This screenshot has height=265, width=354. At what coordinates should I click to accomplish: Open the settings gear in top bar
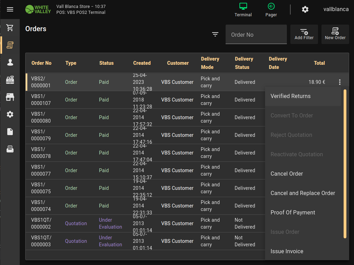305,9
